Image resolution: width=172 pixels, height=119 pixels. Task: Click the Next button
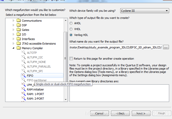[x=141, y=113]
